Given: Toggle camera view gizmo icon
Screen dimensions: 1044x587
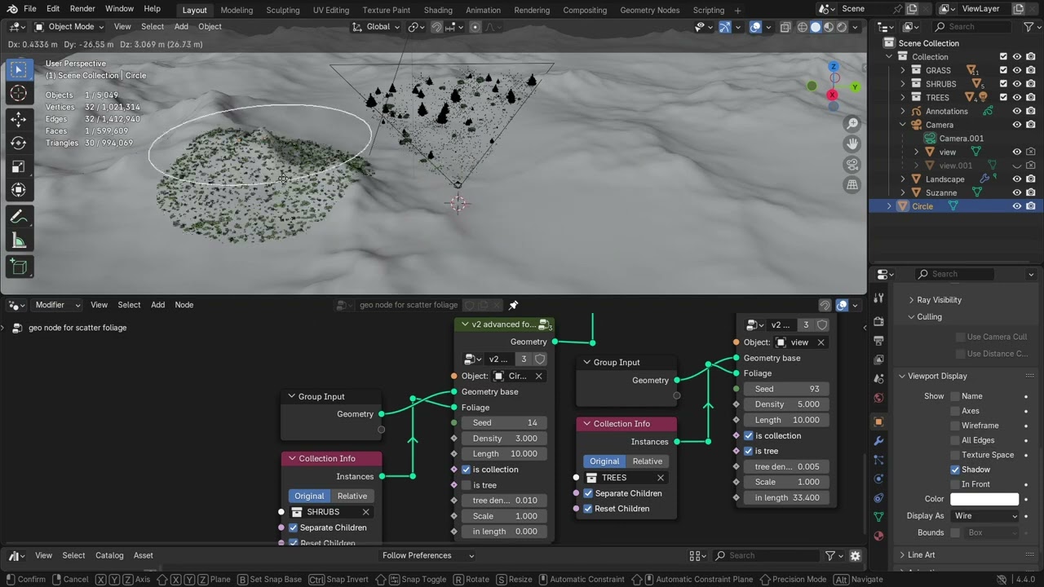Looking at the screenshot, I should coord(852,164).
